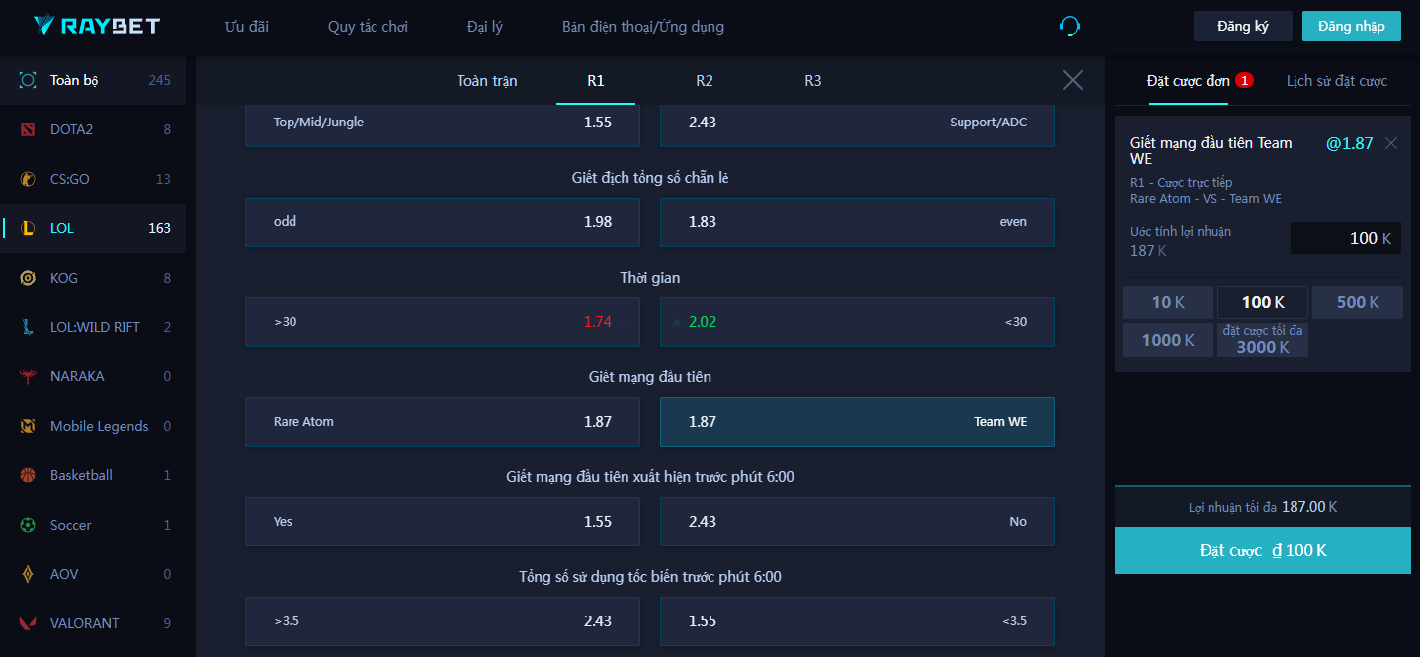Open the Lịch sử đặt cược tab

coord(1337,81)
